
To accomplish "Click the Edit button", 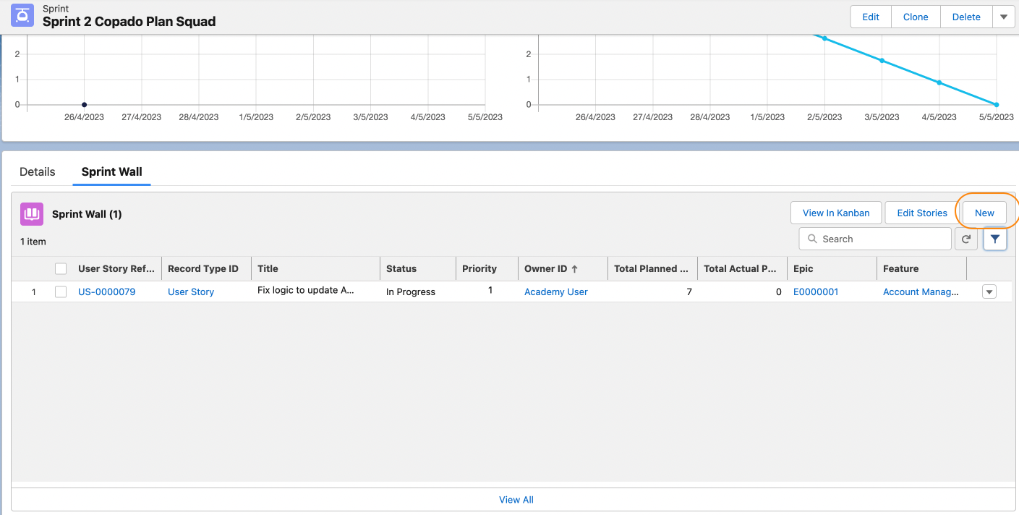I will point(871,17).
